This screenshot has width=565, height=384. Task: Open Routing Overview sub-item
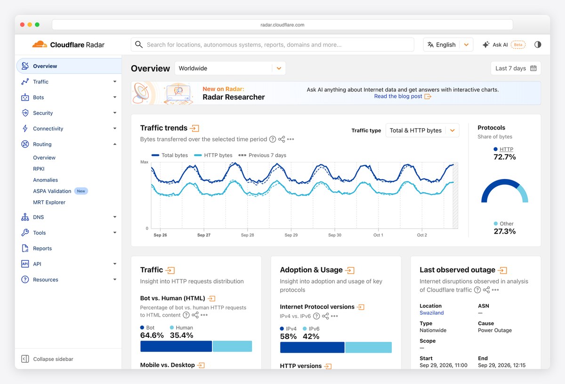click(44, 158)
